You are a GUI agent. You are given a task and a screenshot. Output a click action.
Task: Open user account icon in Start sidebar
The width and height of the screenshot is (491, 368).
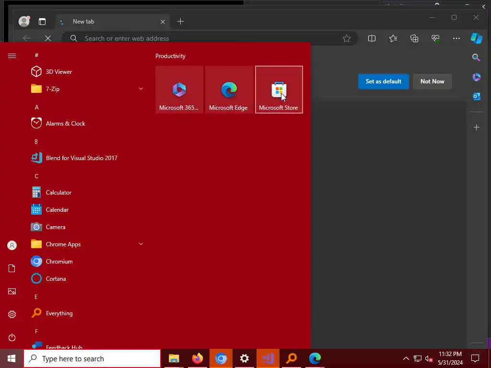(12, 245)
